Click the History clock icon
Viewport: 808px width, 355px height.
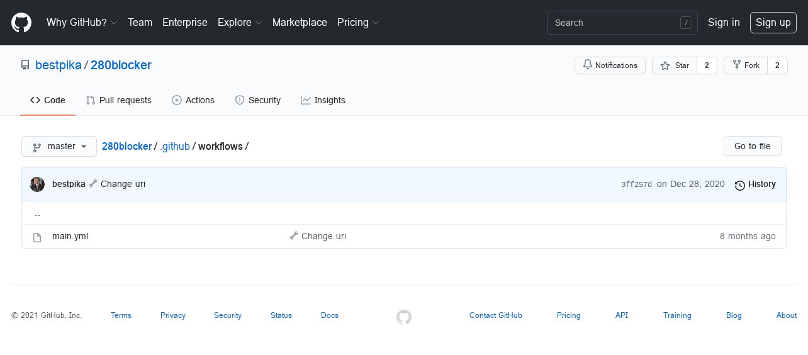click(740, 184)
